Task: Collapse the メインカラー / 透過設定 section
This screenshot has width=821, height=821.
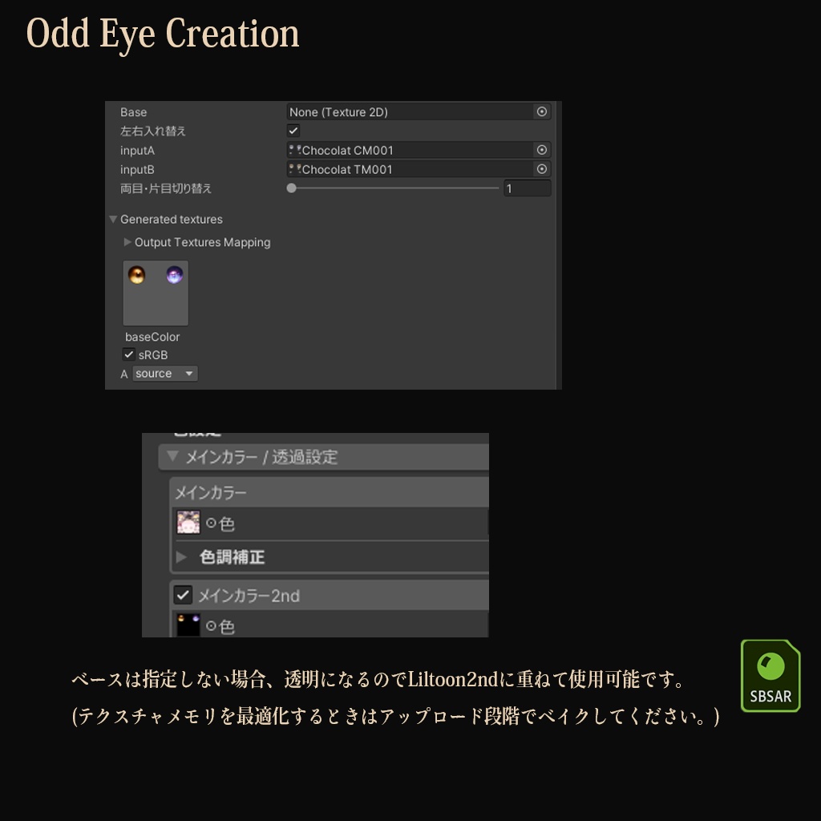Action: point(173,456)
